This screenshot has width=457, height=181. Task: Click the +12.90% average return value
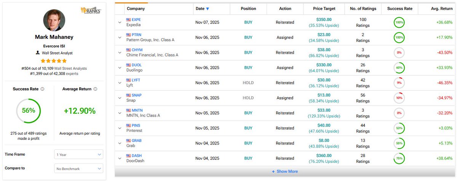pyautogui.click(x=80, y=111)
